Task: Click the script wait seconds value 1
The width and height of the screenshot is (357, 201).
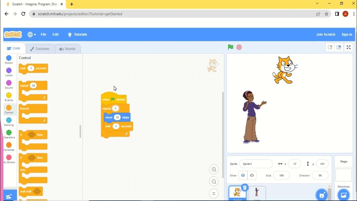Action: 116,126
